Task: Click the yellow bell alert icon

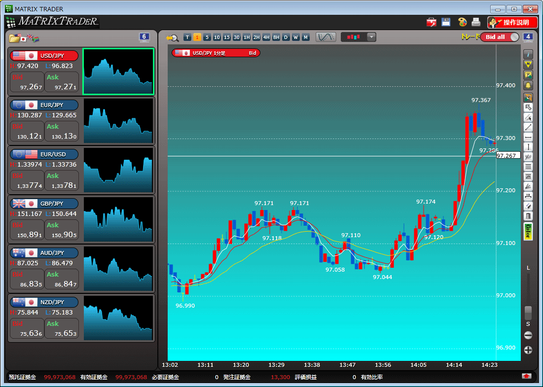Action: pyautogui.click(x=528, y=85)
